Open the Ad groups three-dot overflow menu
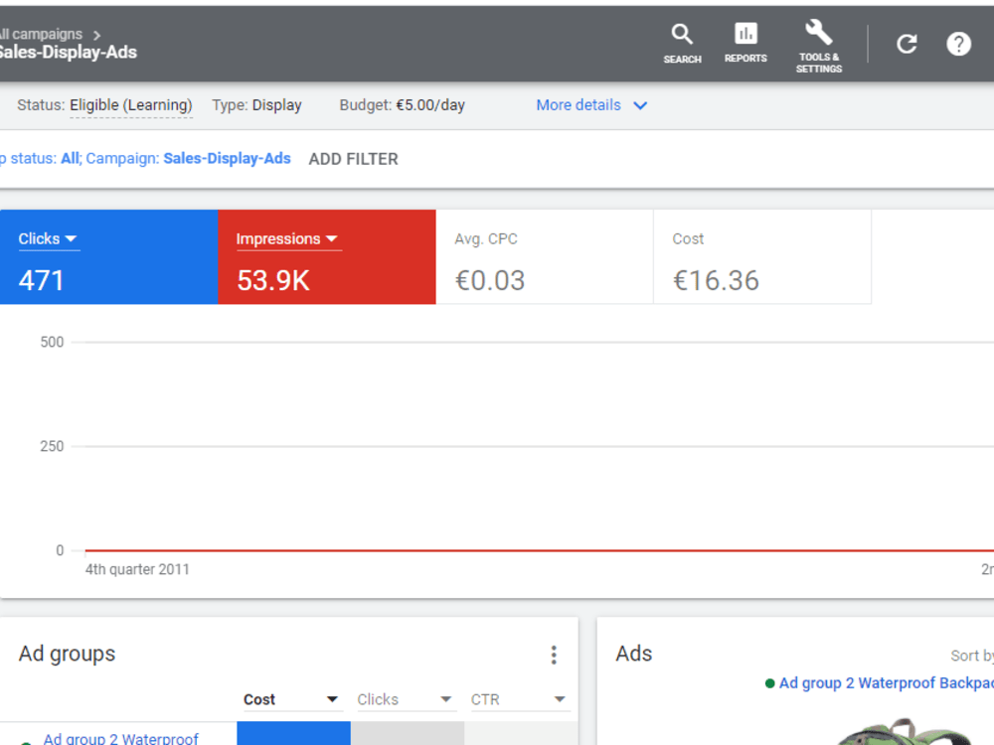This screenshot has width=994, height=745. point(554,655)
